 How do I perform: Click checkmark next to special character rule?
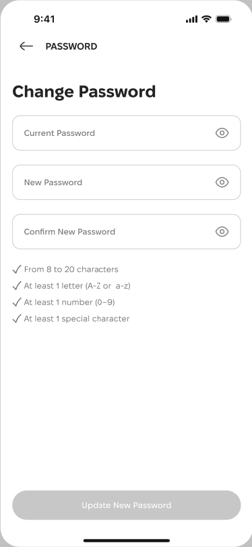click(17, 318)
